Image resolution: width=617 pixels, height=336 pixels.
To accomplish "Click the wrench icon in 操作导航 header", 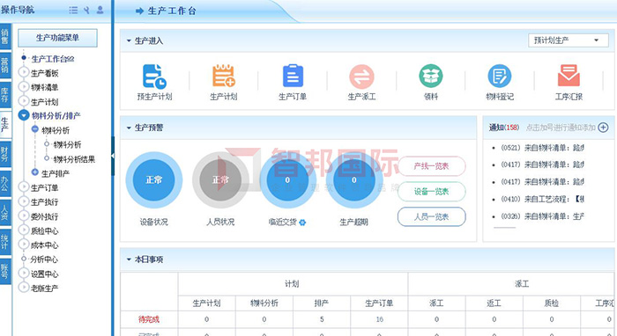I will 86,11.
